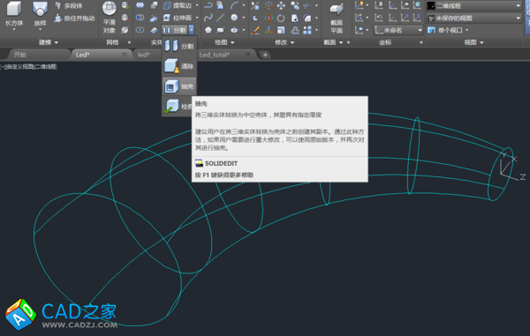Viewport: 530px width, 336px height.
Task: Choose 抽壳 (Shell) from the flyout
Action: (179, 86)
